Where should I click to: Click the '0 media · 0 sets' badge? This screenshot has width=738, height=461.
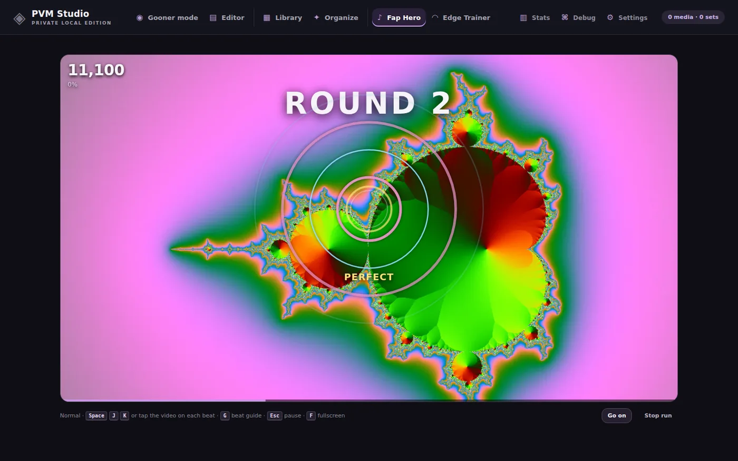click(693, 17)
